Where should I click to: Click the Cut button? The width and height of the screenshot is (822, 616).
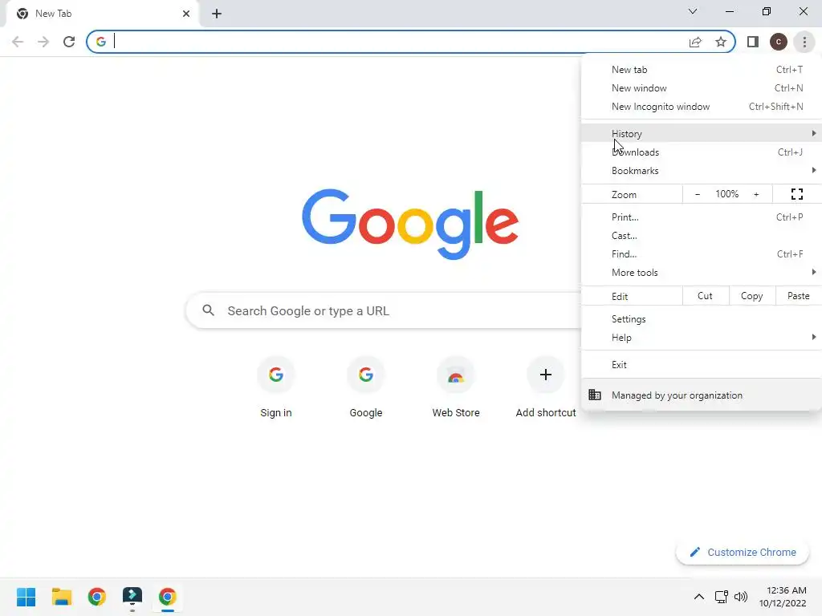[x=705, y=296]
